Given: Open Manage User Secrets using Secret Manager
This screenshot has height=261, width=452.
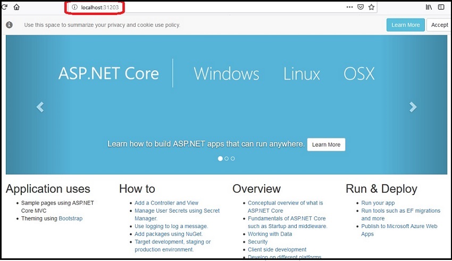Looking at the screenshot, I should click(x=177, y=215).
